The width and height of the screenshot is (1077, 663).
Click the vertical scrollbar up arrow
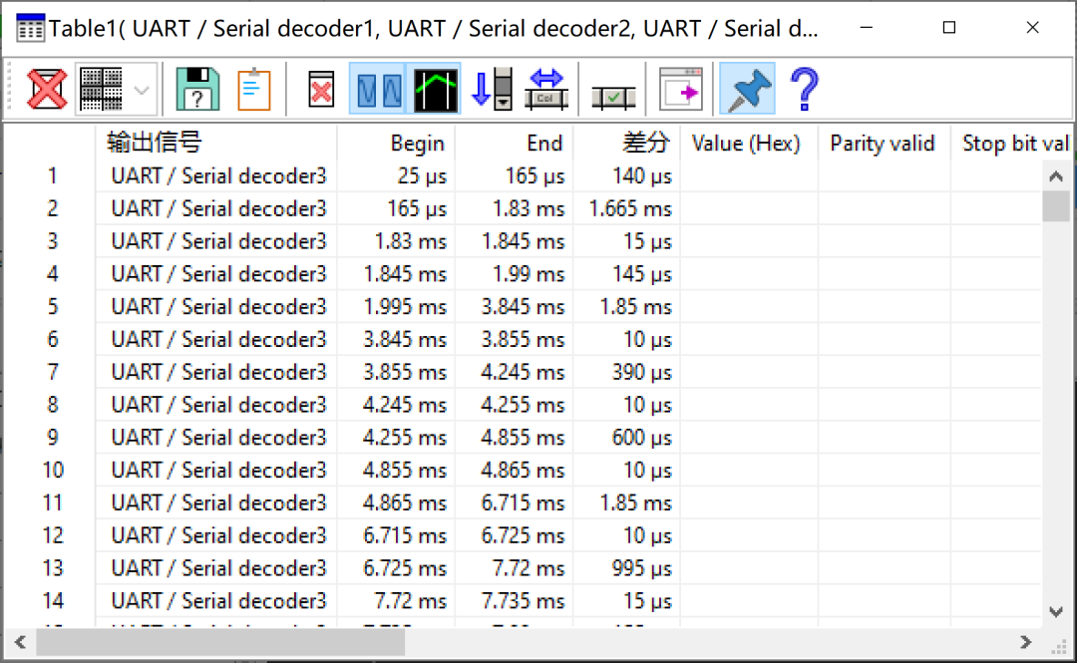tap(1056, 176)
